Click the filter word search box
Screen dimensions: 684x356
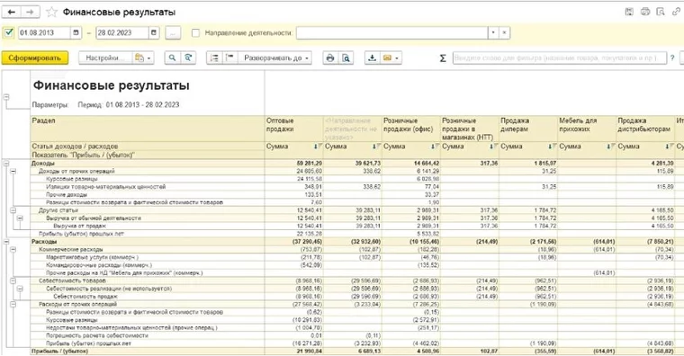560,58
